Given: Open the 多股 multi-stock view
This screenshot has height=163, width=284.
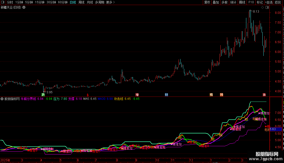Looking at the screenshot, I should pyautogui.click(x=224, y=2).
